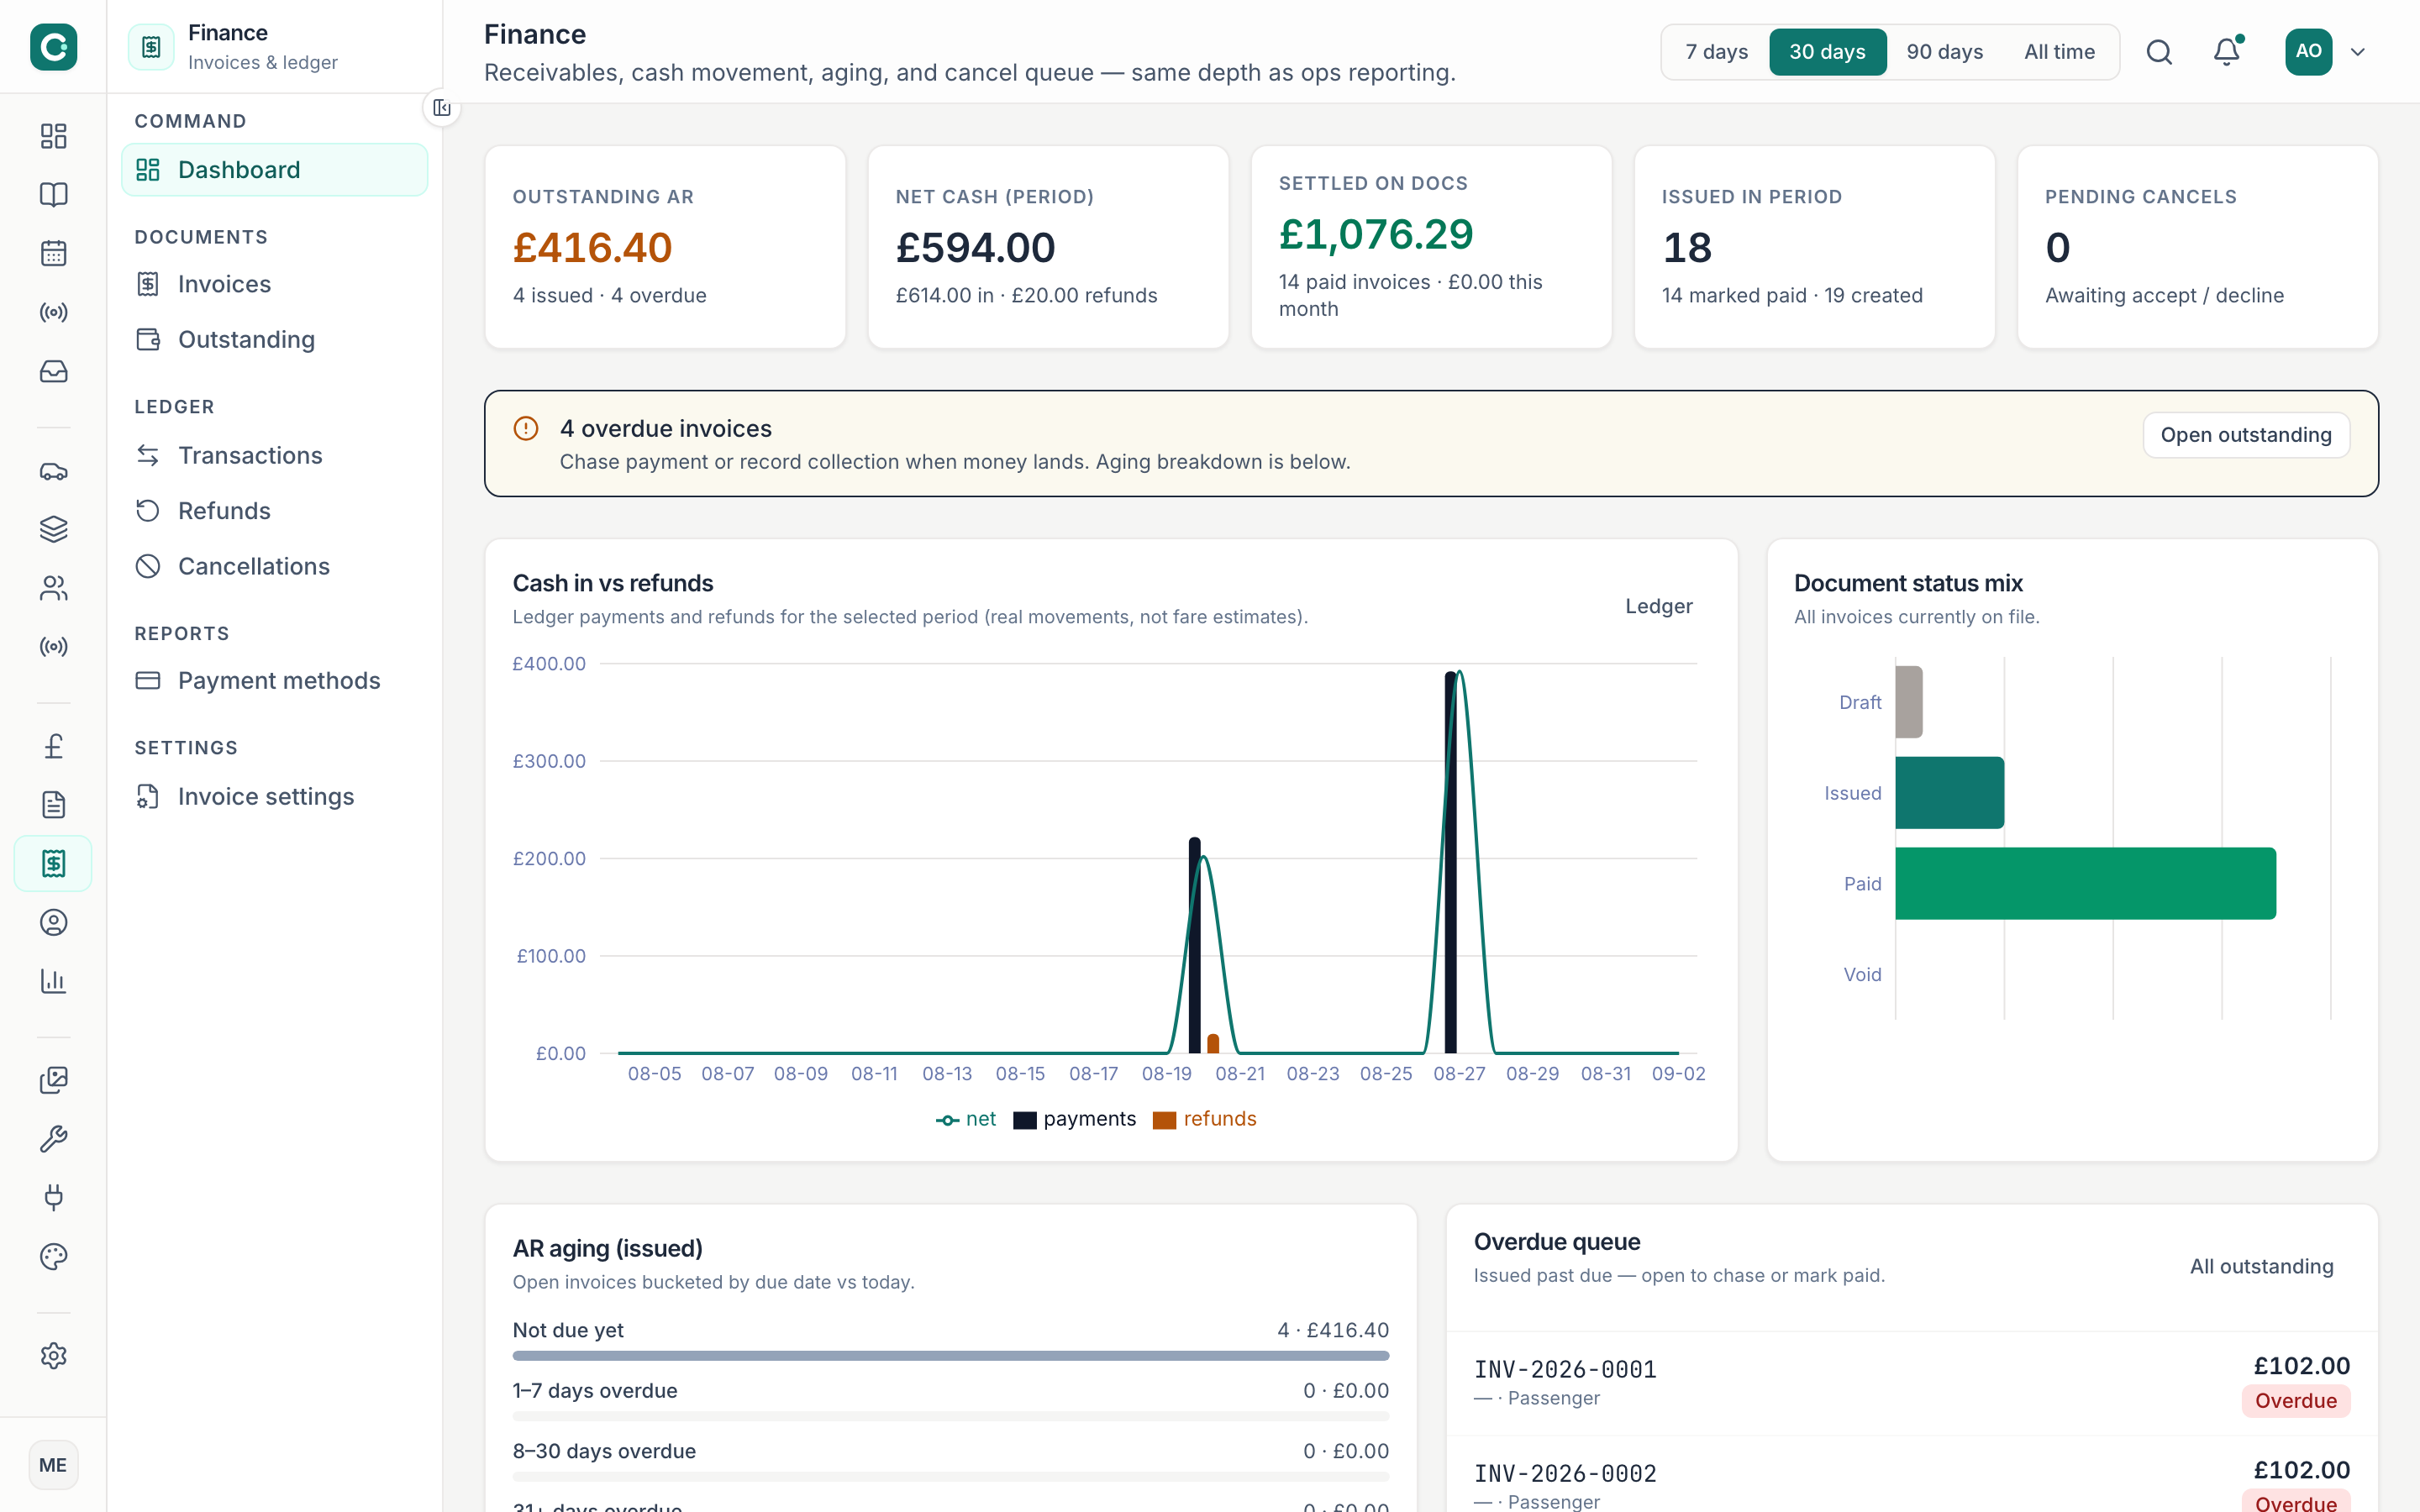Open the wrench tools icon in rail
This screenshot has height=1512, width=2420.
pos(53,1139)
